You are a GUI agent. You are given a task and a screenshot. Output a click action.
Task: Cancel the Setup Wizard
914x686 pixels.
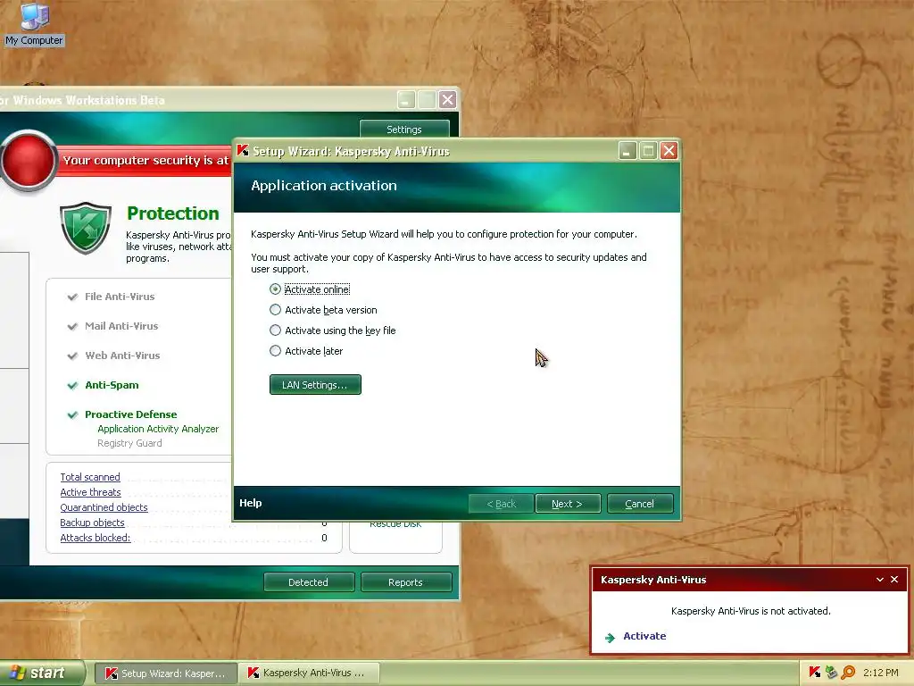640,504
